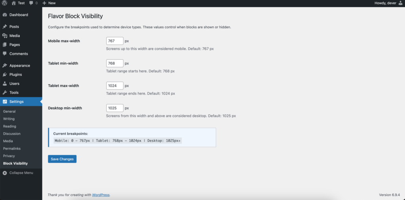Click the Posts pushpin icon
Viewport: 405px width, 200px height.
[x=5, y=26]
